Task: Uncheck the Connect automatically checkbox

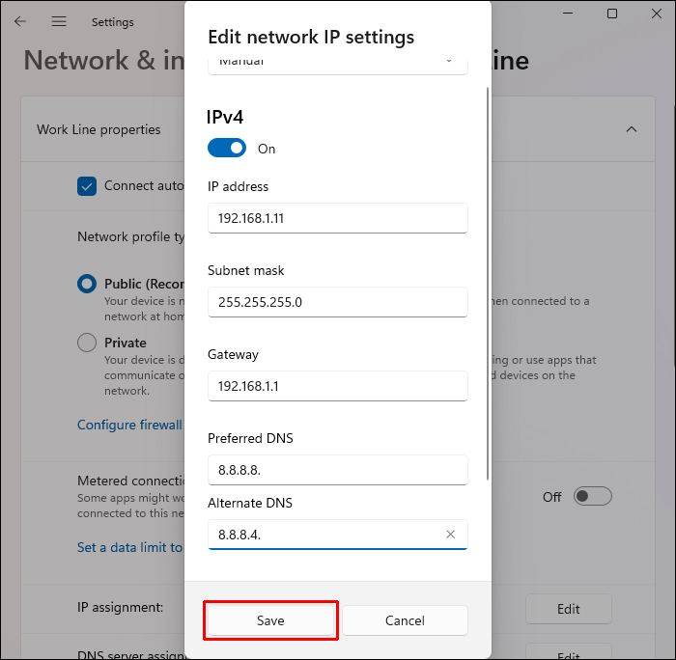Action: click(x=87, y=186)
